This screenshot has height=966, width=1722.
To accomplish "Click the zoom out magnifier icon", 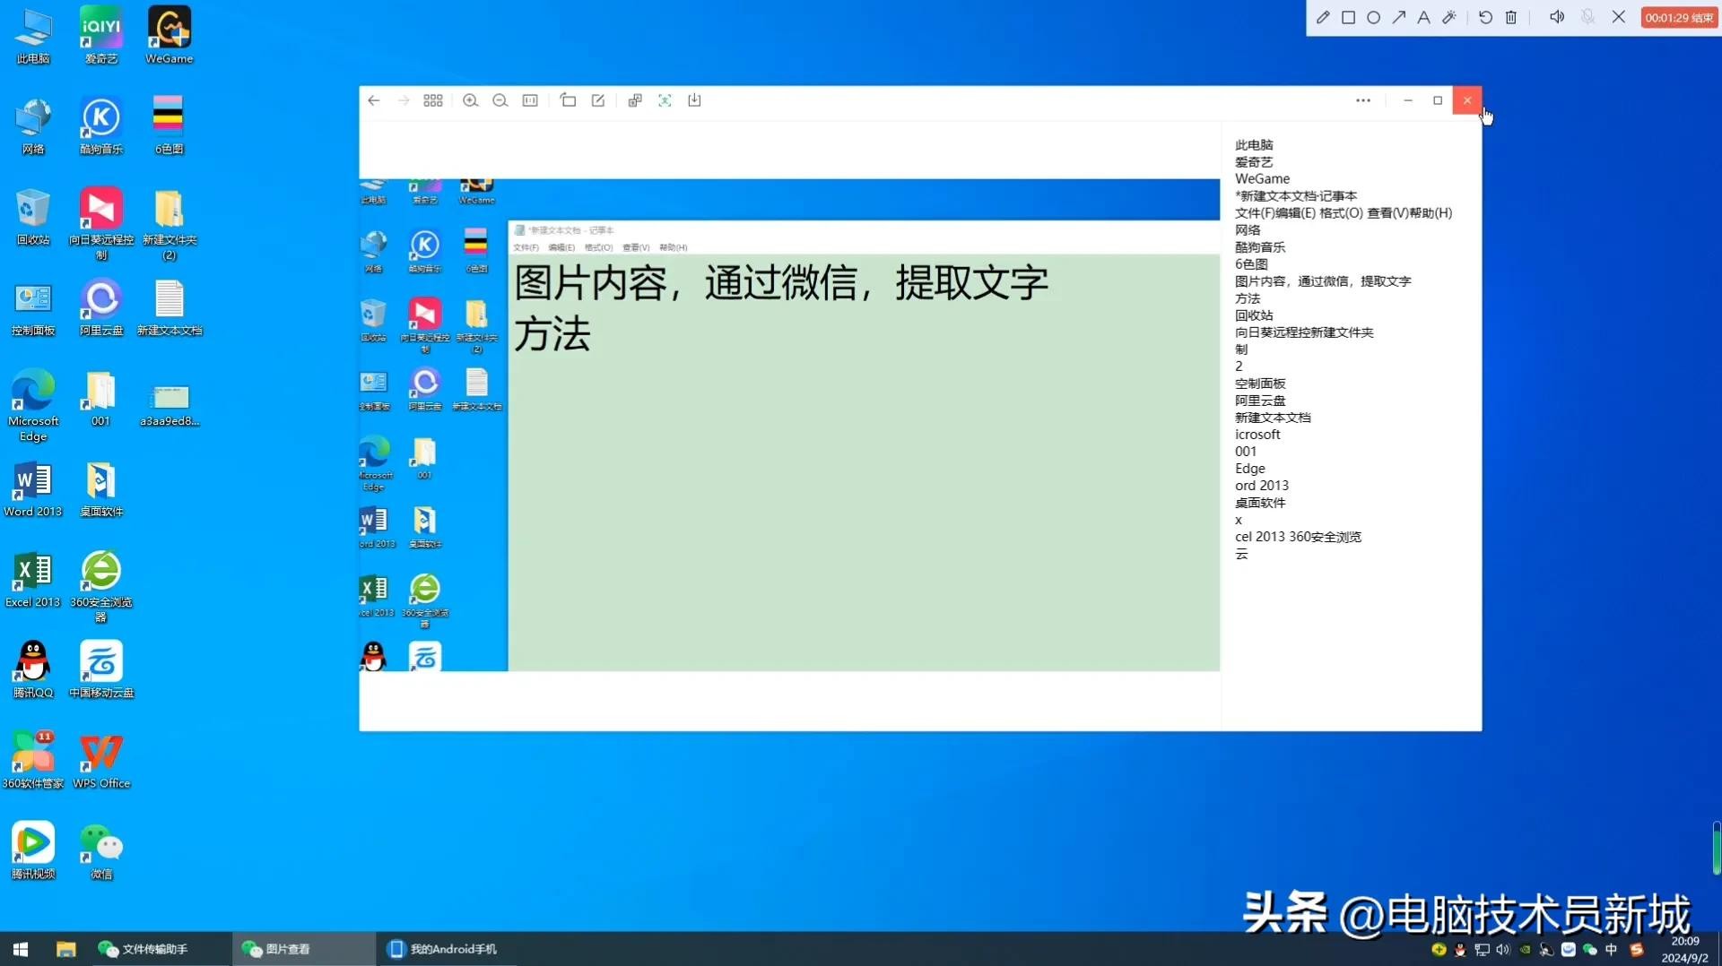I will (x=500, y=100).
